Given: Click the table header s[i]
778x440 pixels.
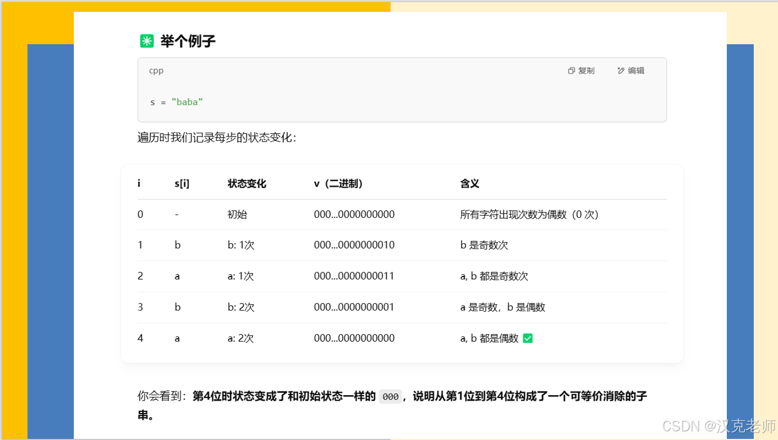Looking at the screenshot, I should 182,183.
